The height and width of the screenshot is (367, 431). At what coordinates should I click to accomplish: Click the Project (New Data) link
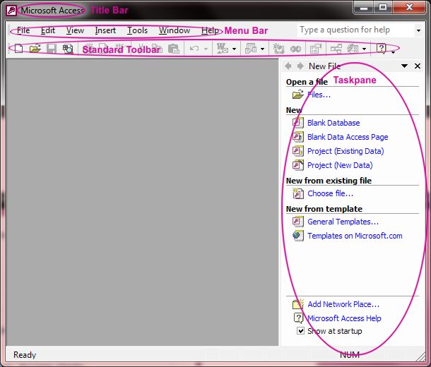340,165
